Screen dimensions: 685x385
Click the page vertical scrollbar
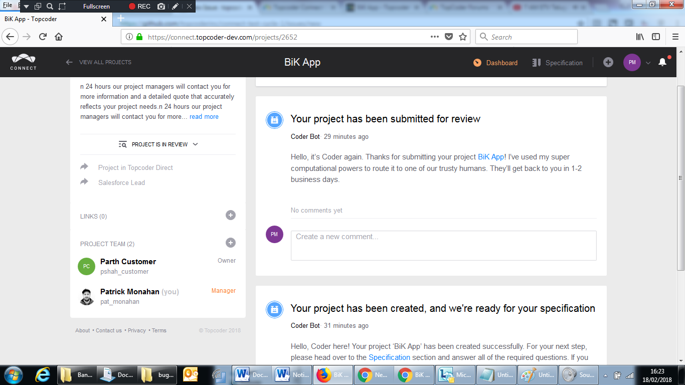(x=680, y=177)
